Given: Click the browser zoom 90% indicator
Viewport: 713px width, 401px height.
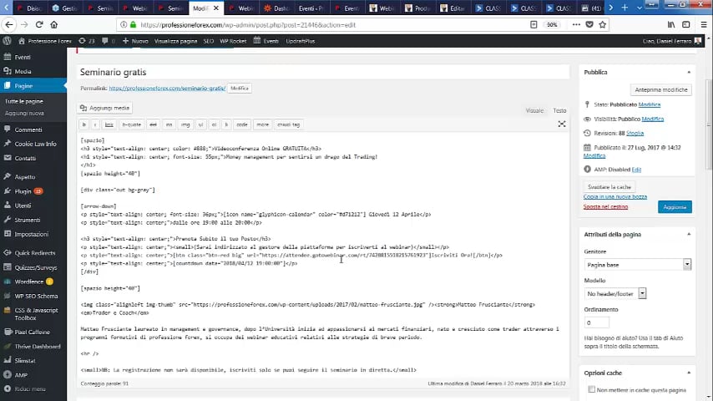Looking at the screenshot, I should [x=552, y=24].
